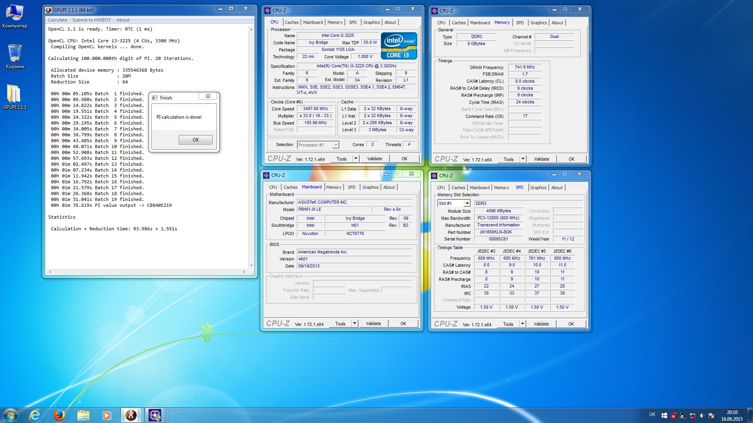Click GPUPI horizontal scrollbar right arrow

click(245, 271)
